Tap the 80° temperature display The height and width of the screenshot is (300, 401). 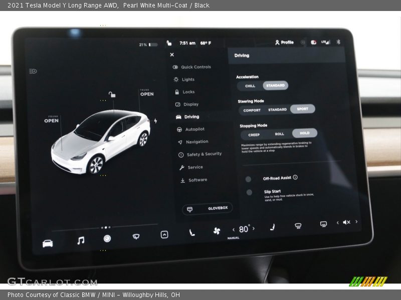(x=244, y=229)
